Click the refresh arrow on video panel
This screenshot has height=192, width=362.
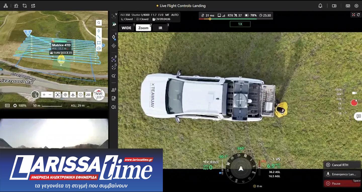click(358, 15)
